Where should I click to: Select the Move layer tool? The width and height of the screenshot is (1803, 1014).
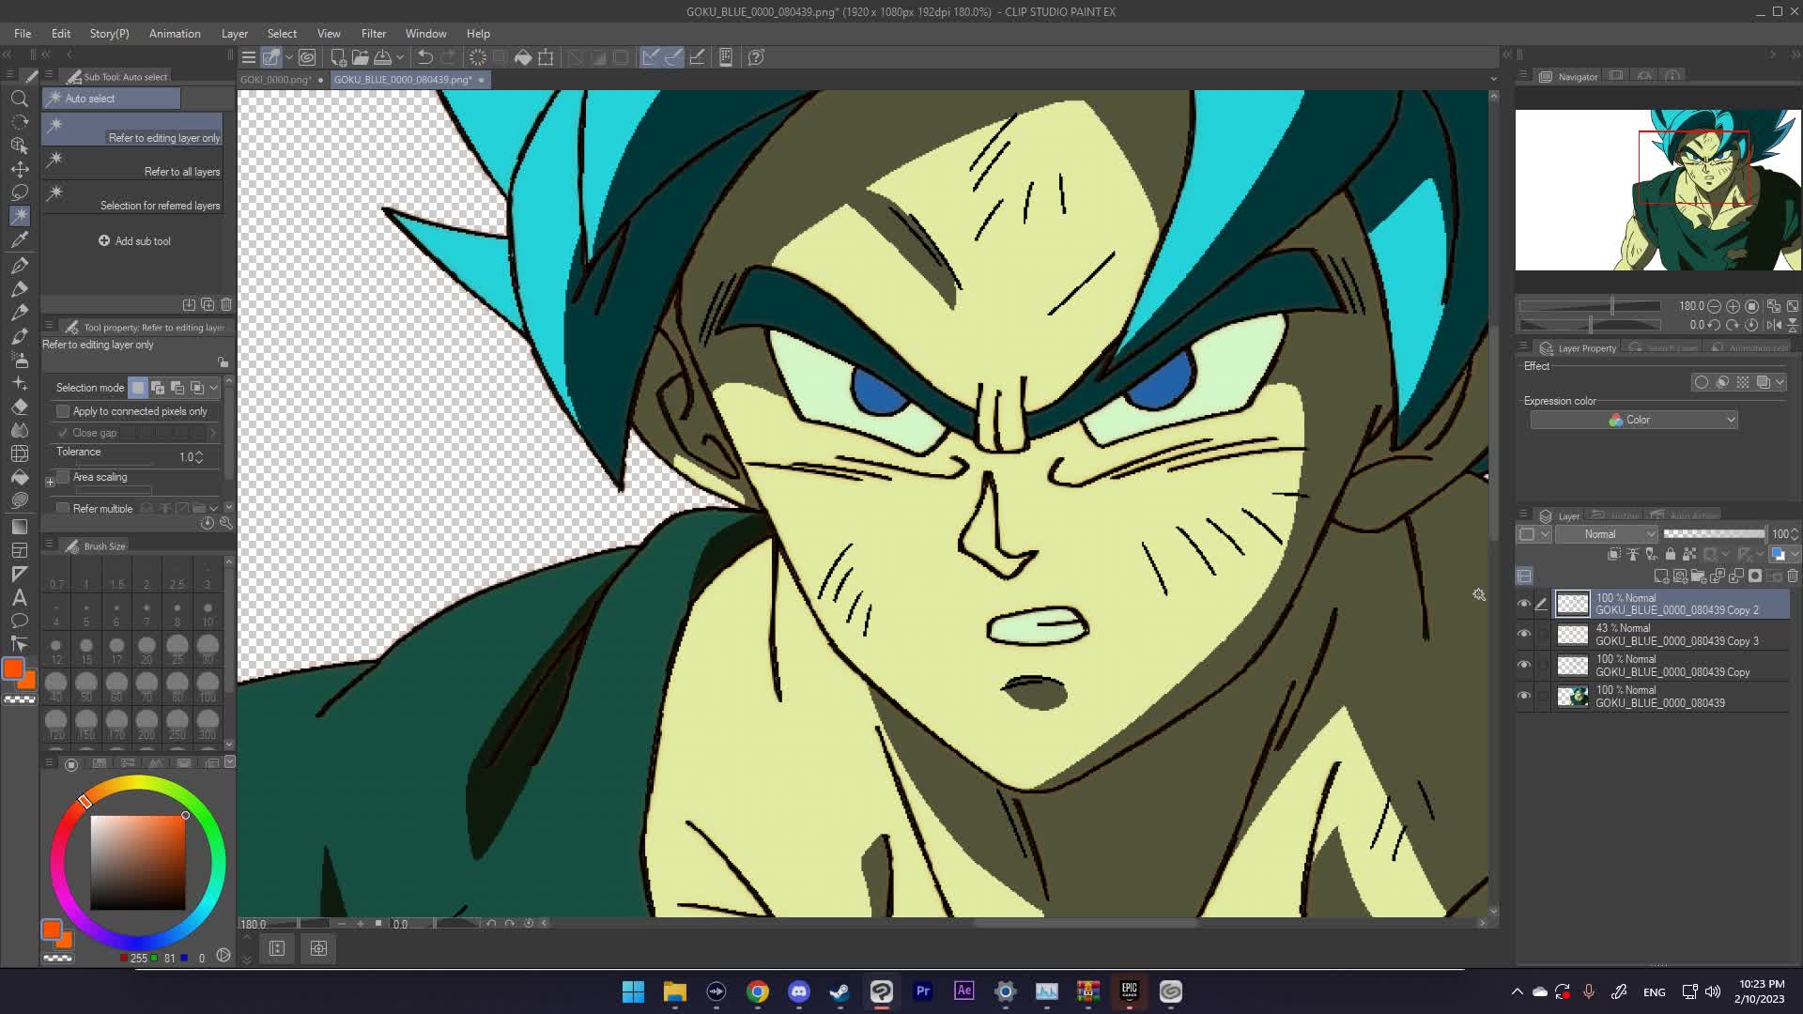(x=19, y=169)
